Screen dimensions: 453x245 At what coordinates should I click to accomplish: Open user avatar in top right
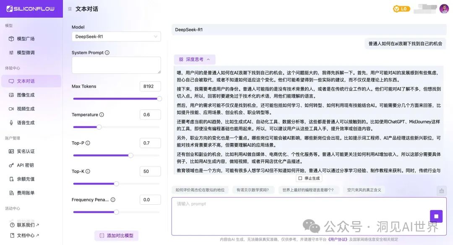point(444,9)
